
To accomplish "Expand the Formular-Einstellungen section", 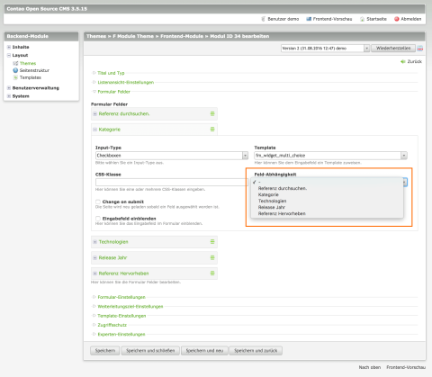I will [x=121, y=297].
